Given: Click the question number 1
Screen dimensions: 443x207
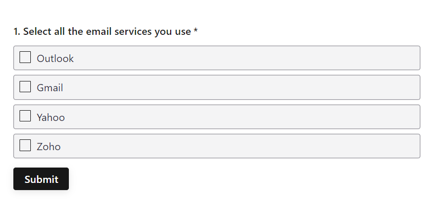Looking at the screenshot, I should 16,32.
